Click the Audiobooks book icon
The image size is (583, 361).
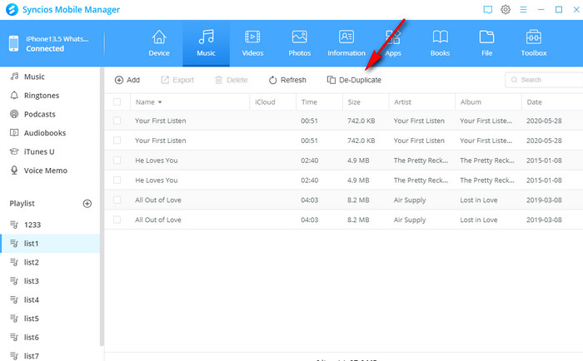pyautogui.click(x=14, y=132)
